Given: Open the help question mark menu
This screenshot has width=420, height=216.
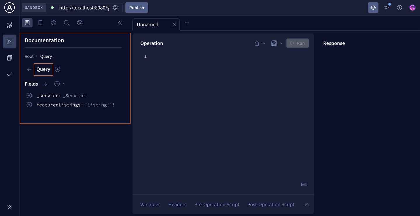Looking at the screenshot, I should coord(399,7).
